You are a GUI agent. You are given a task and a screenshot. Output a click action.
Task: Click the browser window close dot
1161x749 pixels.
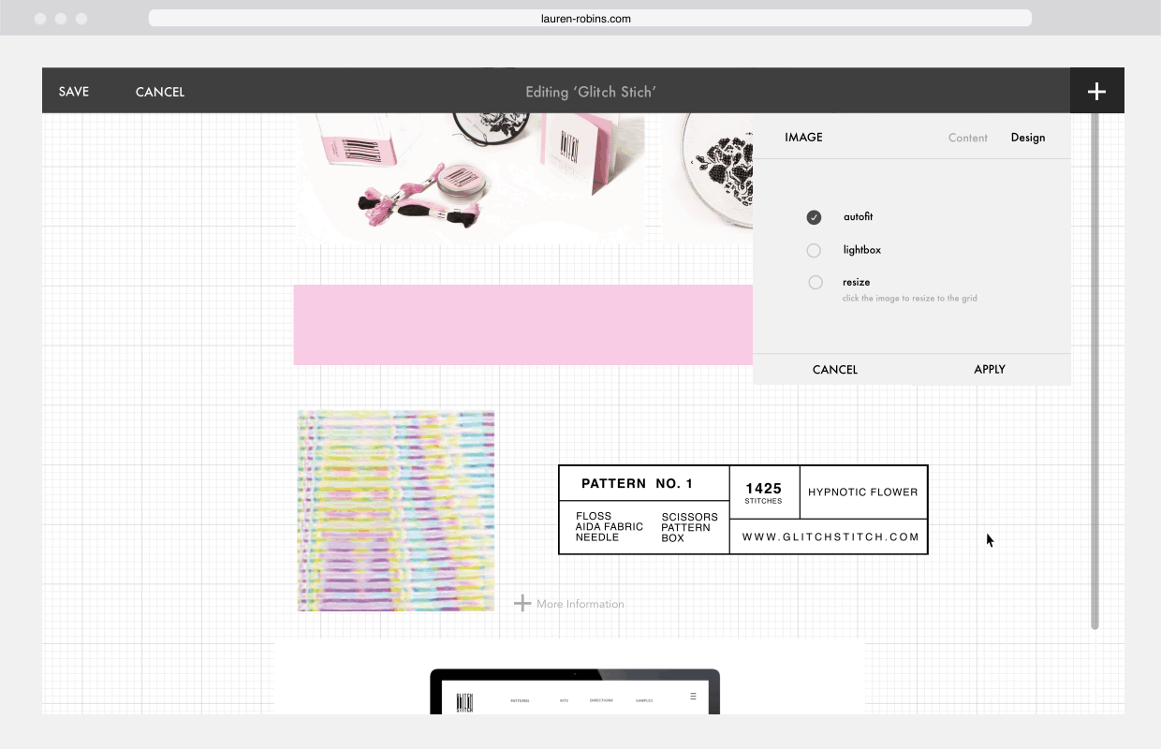(x=41, y=19)
